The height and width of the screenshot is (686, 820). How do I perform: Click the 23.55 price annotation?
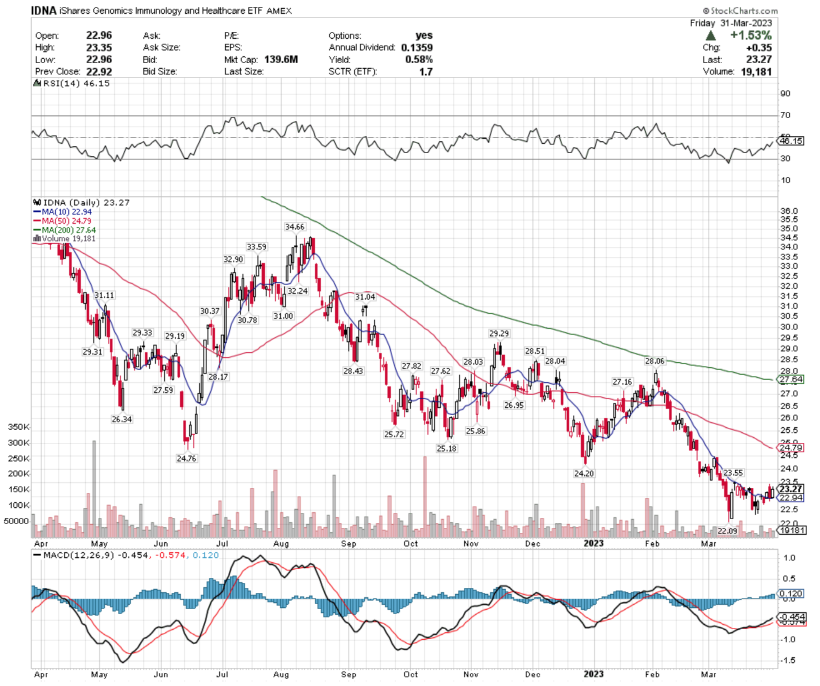click(733, 473)
